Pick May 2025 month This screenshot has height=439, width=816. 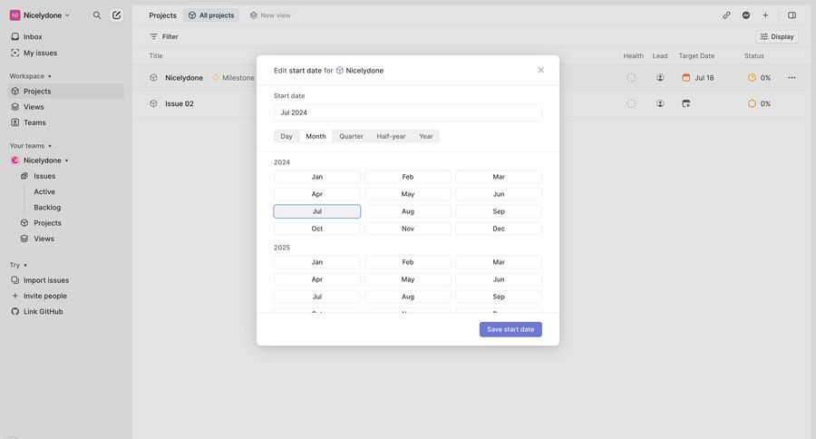tap(407, 279)
